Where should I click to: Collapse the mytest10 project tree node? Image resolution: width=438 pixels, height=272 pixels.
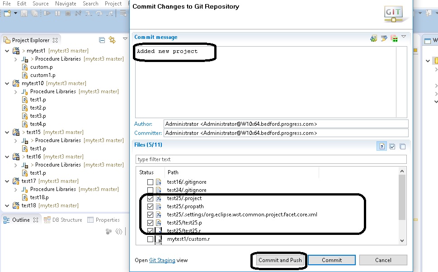tap(7, 83)
